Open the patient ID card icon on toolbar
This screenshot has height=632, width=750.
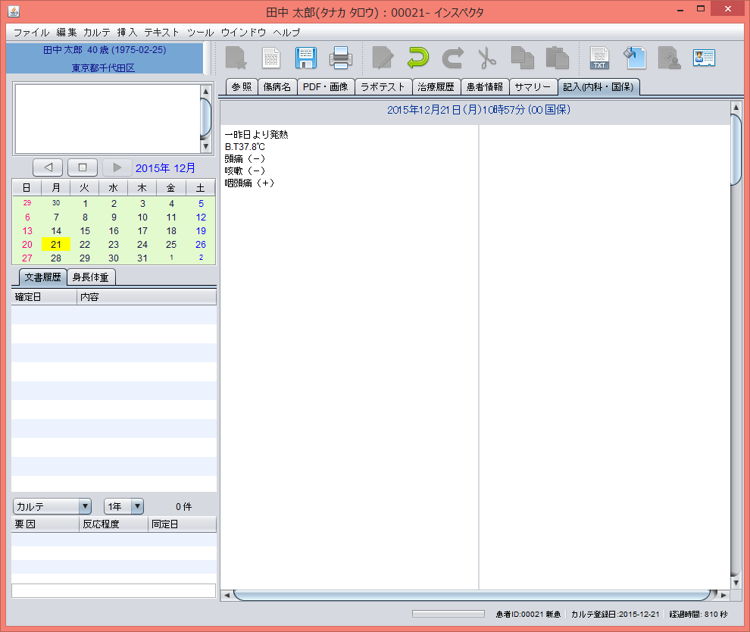tap(704, 58)
